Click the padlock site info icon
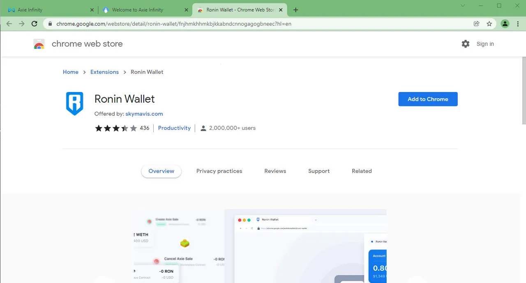 [x=51, y=24]
